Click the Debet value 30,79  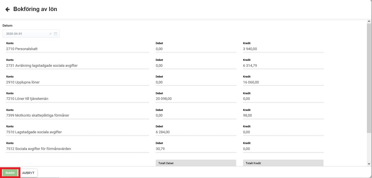tap(196, 149)
